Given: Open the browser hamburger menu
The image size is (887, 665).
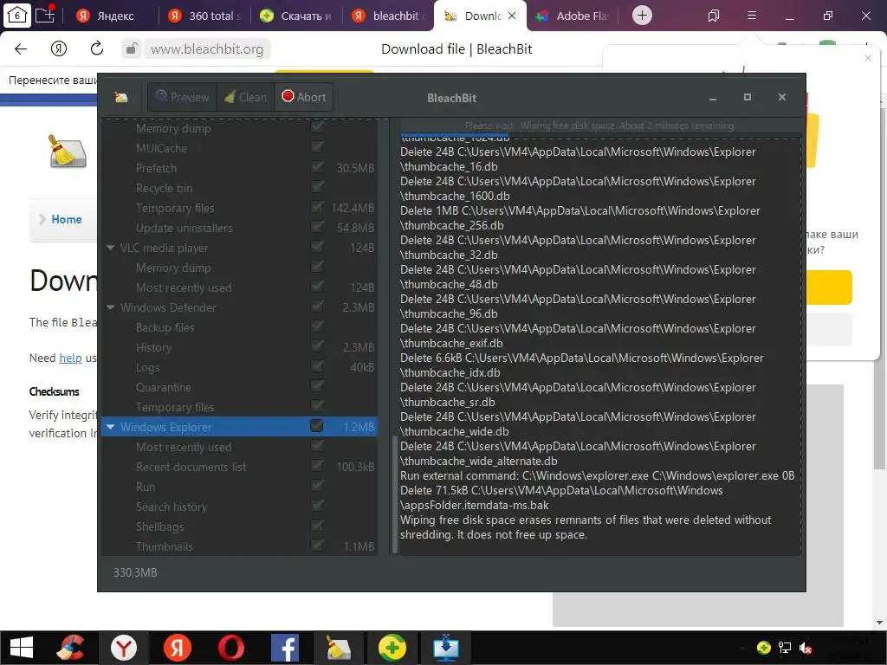Looking at the screenshot, I should 752,16.
